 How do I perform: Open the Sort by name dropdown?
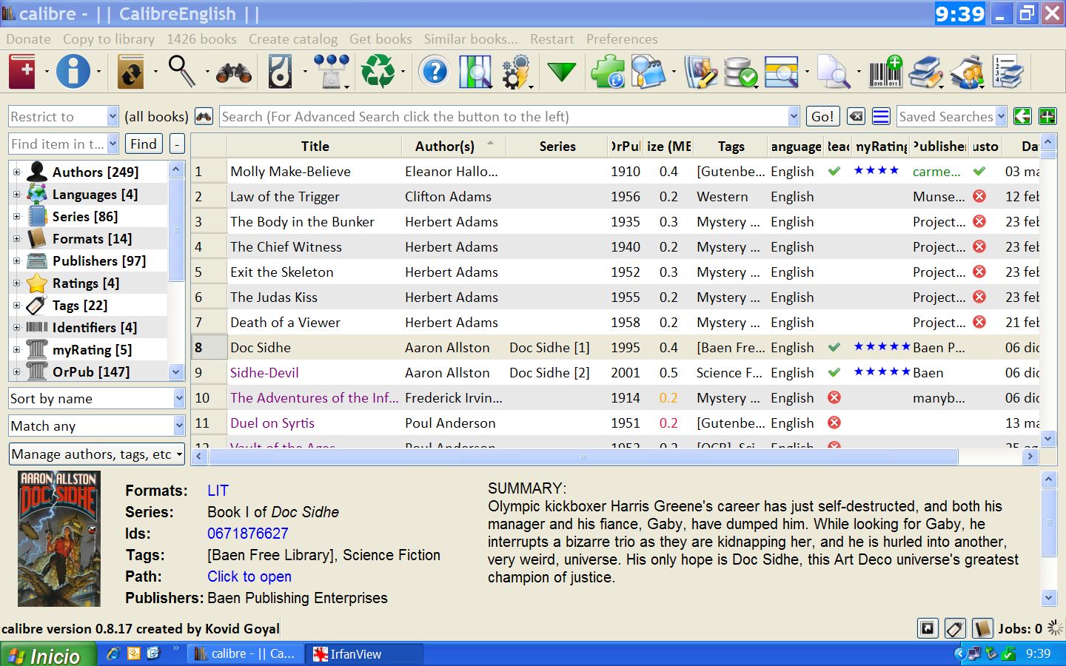point(97,398)
